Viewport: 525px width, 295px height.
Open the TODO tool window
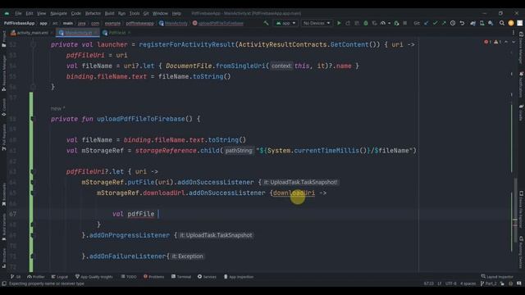[x=129, y=277]
